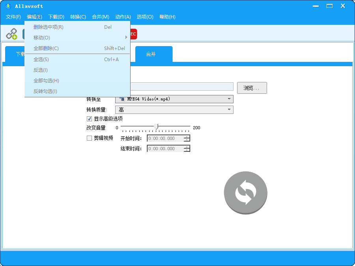
Task: Click the large round convert button
Action: [246, 193]
